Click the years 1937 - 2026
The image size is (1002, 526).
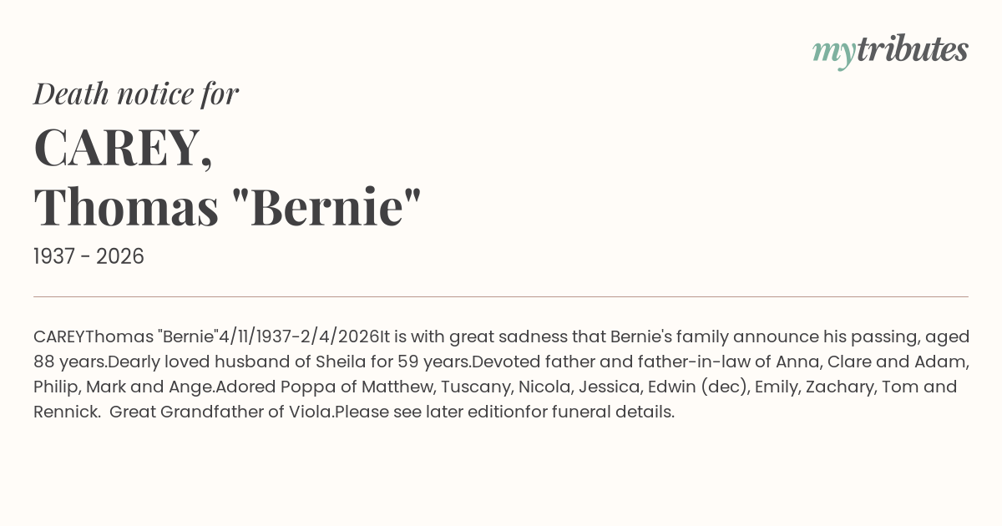[x=89, y=256]
